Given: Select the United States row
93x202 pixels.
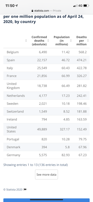Looking at the screenshot, I should point(46,129).
